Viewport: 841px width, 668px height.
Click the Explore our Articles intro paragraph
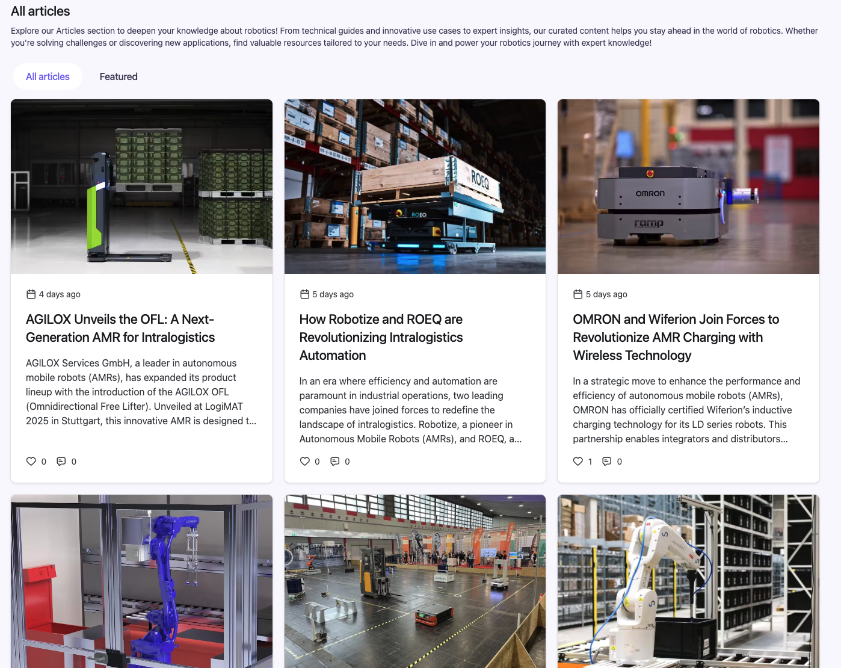(414, 37)
